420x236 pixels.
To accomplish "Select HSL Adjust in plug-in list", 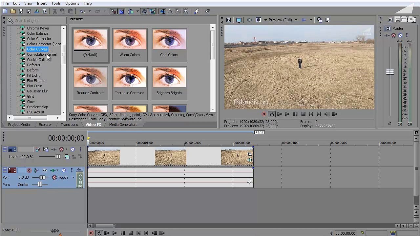I will click(35, 112).
